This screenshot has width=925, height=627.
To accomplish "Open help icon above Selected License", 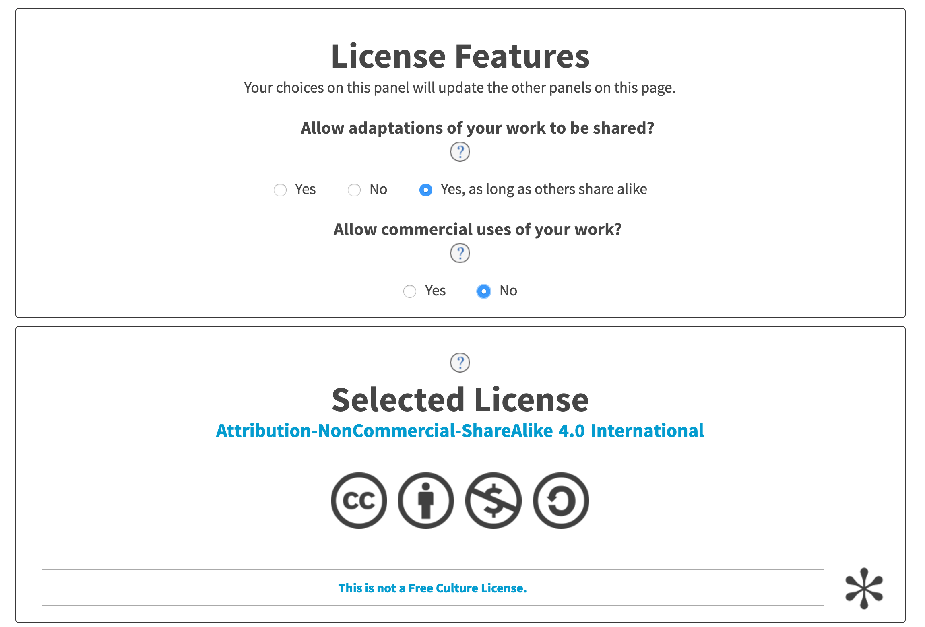I will coord(460,363).
